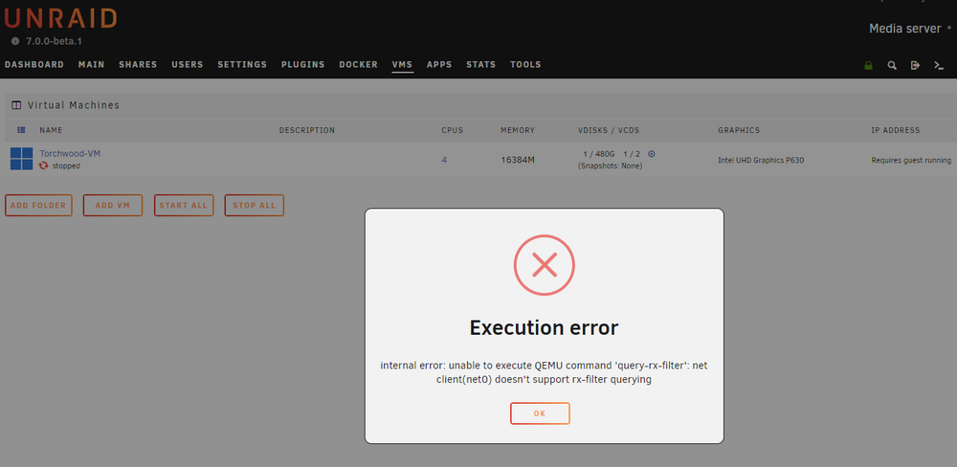Viewport: 957px width, 467px height.
Task: Click the 1 / 480G vdisk value
Action: pos(599,154)
